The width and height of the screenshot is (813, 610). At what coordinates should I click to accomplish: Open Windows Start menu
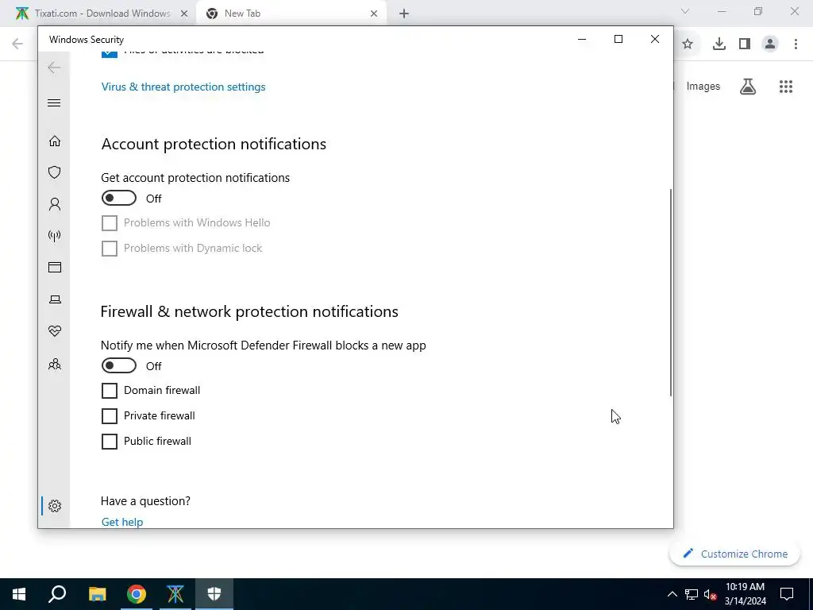click(x=19, y=594)
